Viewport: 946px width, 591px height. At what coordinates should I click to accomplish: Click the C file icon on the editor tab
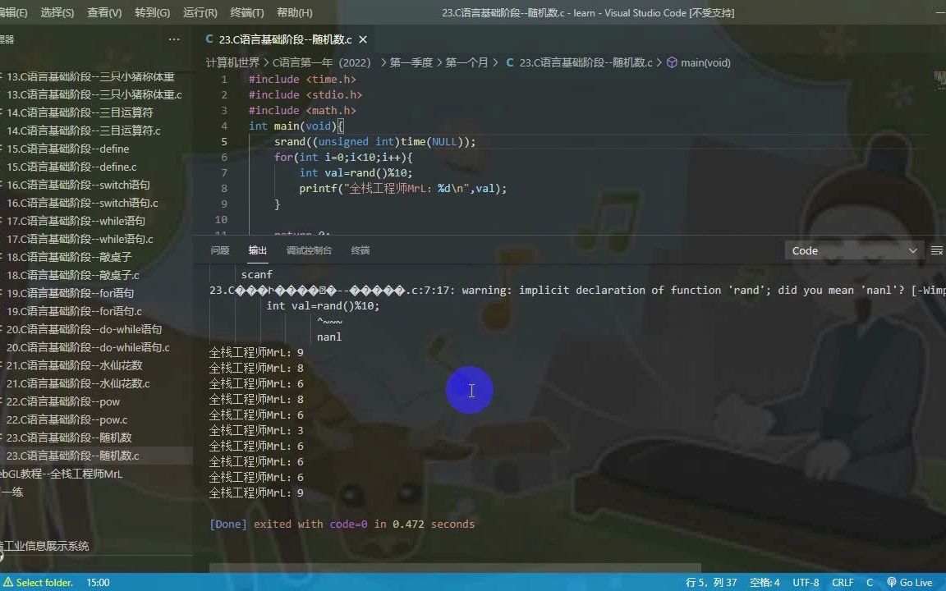[210, 39]
